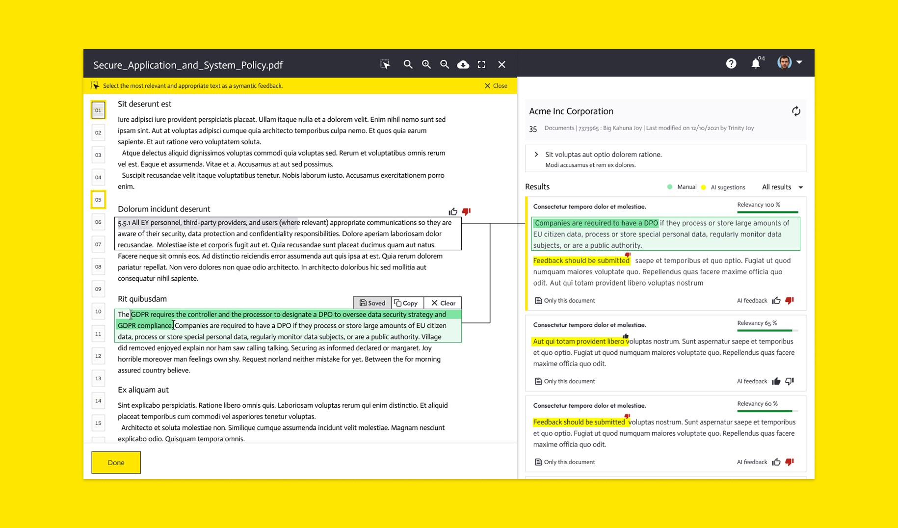The image size is (898, 528).
Task: Thumbs down the Dolorum incidunt deserunt section
Action: click(x=466, y=211)
